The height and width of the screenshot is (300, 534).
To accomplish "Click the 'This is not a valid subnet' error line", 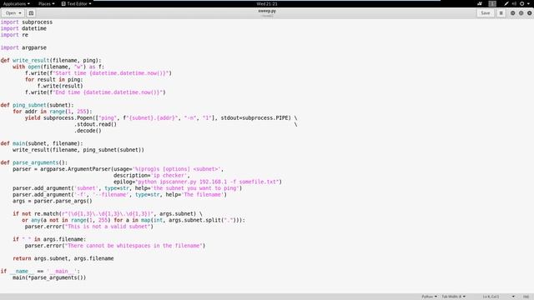I will pyautogui.click(x=89, y=227).
